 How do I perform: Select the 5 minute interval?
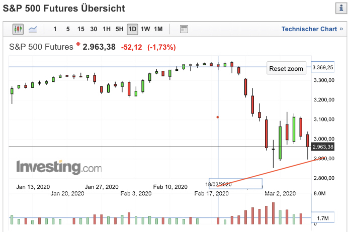click(x=68, y=29)
